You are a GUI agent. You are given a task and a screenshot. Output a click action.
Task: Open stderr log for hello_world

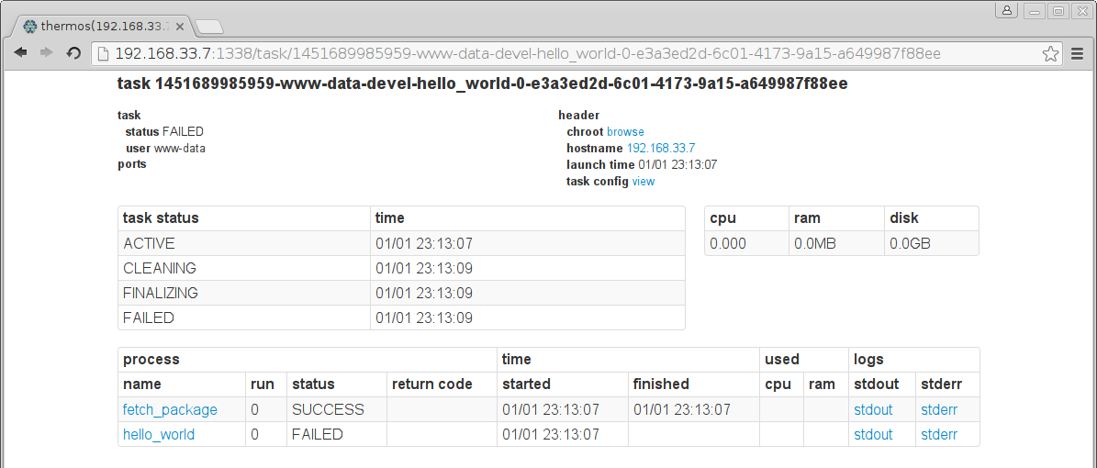click(939, 434)
